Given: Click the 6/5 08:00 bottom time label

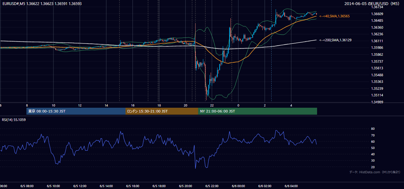Looking at the screenshot, I should tap(27, 186).
